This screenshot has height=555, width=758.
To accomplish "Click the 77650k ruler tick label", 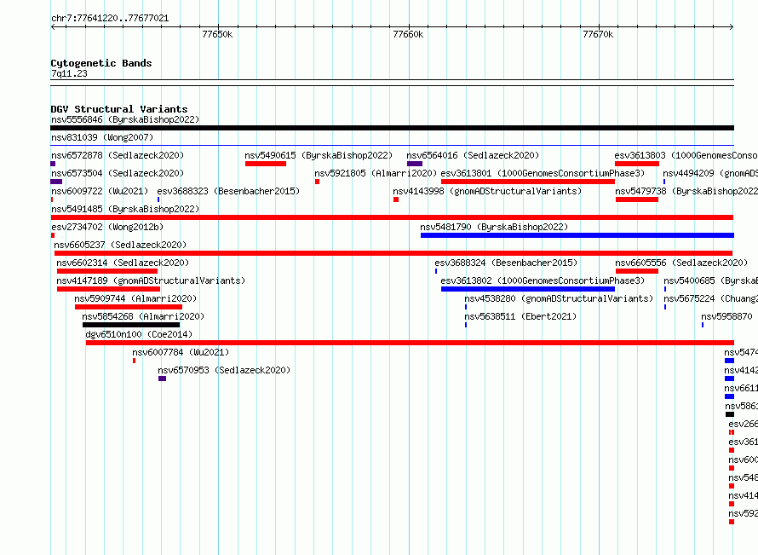I will pos(217,34).
